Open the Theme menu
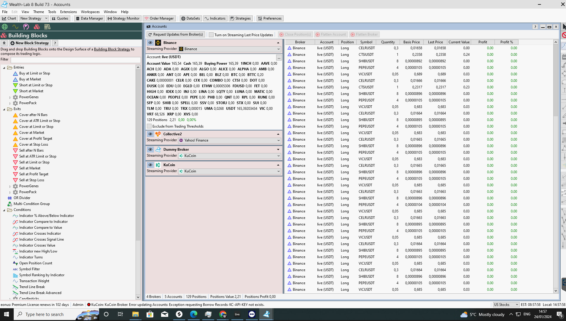566x321 pixels. point(39,12)
